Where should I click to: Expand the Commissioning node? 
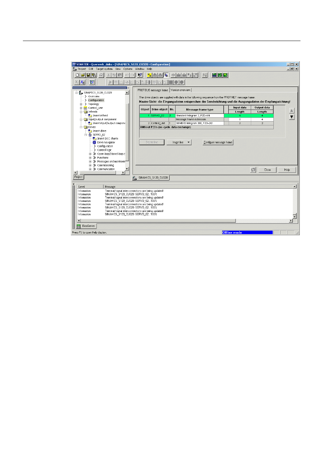(90, 165)
